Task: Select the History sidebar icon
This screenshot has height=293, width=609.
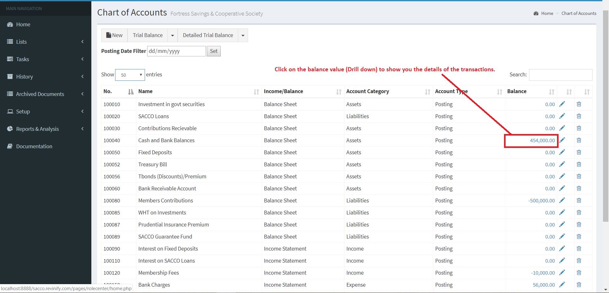Action: pyautogui.click(x=10, y=76)
